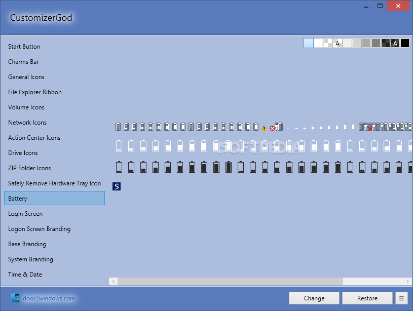Open the hamburger menu button
413x311 pixels.
(401, 298)
